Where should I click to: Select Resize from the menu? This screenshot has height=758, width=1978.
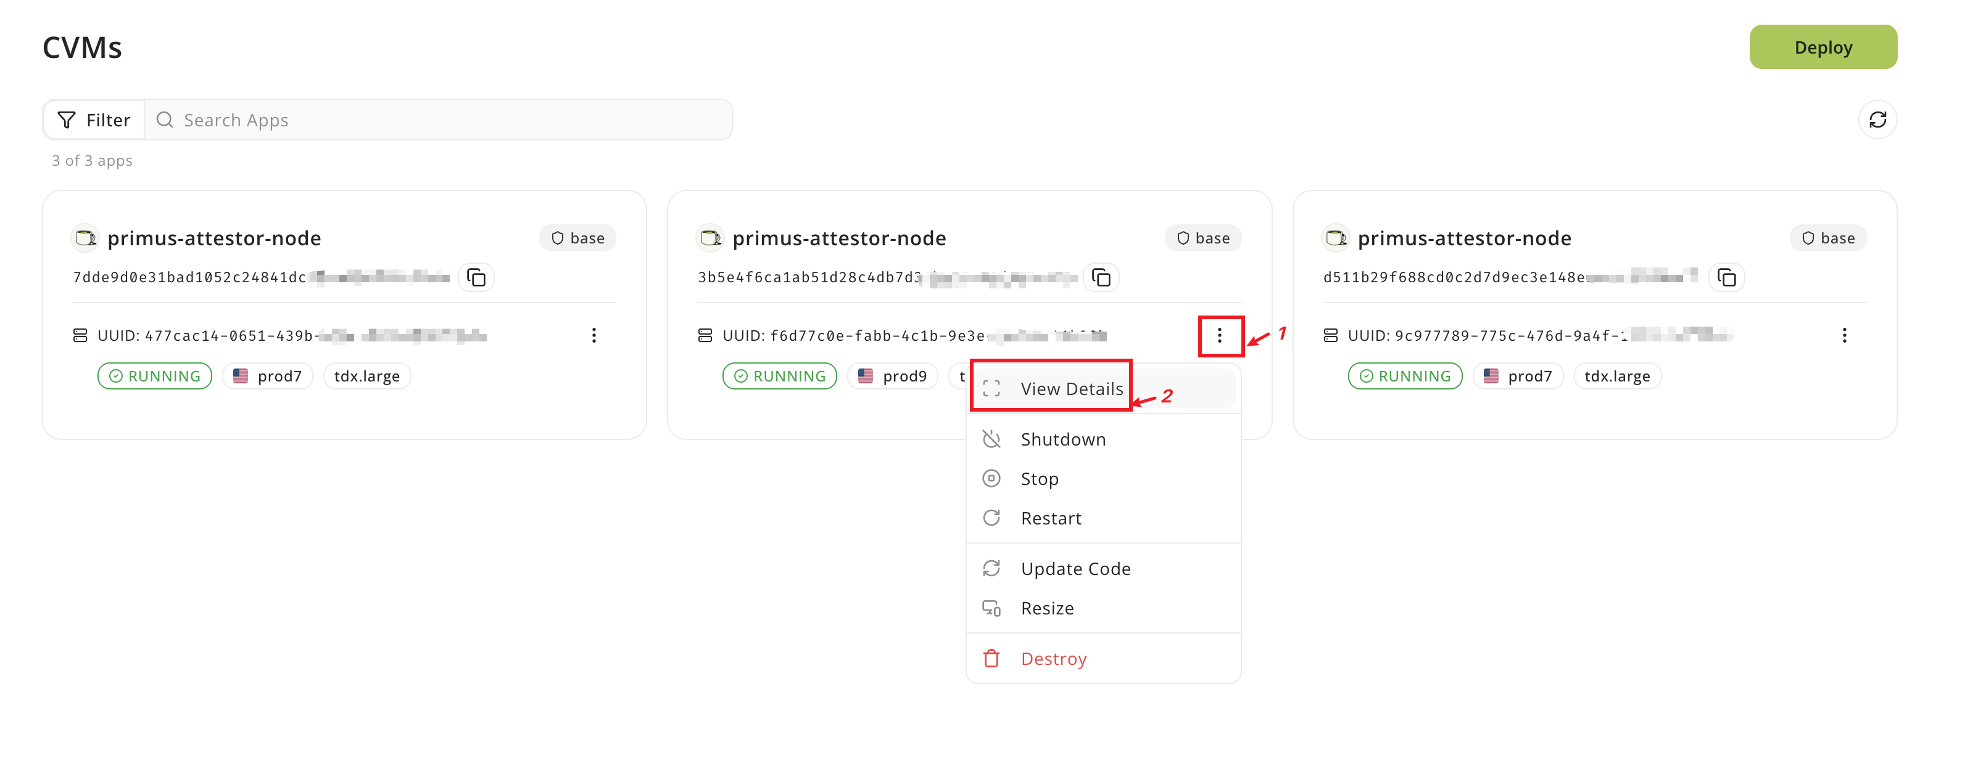1046,608
